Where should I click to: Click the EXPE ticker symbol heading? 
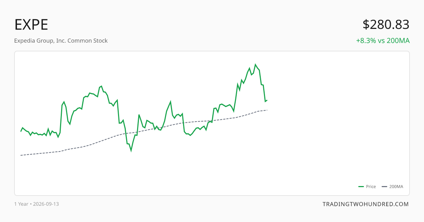click(31, 25)
